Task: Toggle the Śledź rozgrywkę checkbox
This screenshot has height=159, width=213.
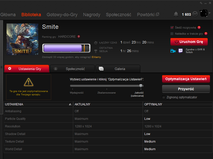Action: pyautogui.click(x=172, y=28)
